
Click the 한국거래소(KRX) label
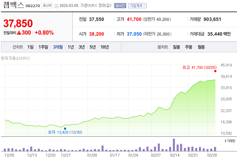tap(15, 58)
